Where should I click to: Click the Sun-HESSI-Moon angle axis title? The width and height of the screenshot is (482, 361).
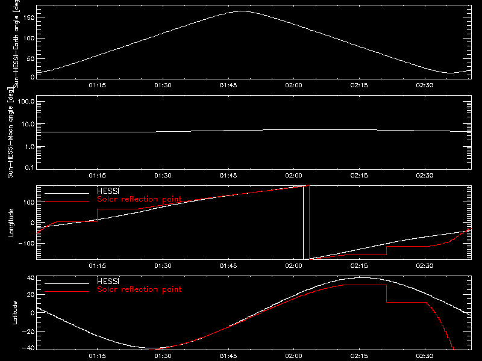pyautogui.click(x=10, y=132)
